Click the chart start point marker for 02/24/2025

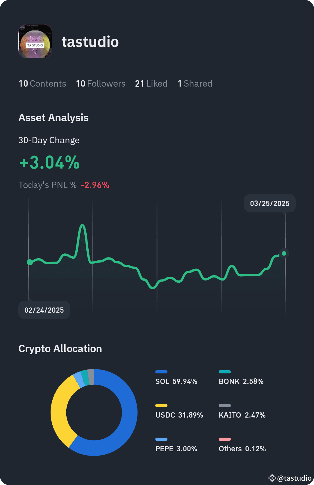[x=30, y=262]
